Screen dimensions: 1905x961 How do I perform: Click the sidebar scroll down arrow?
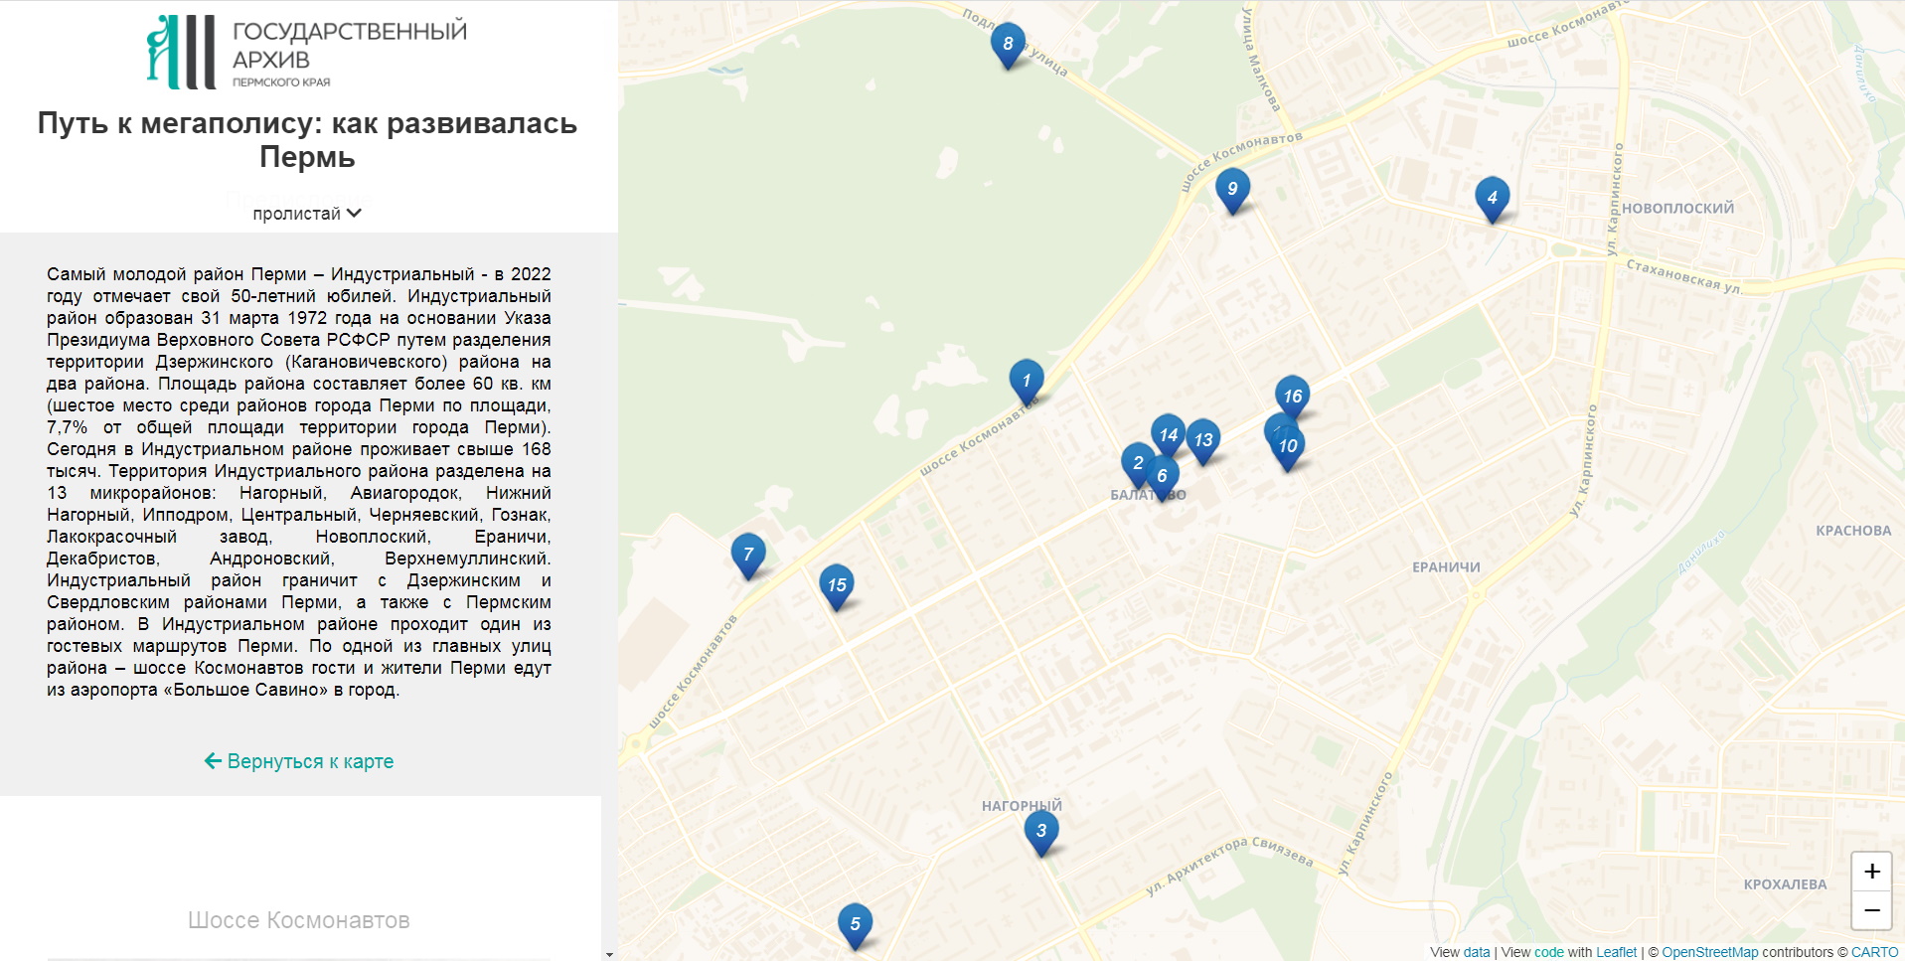click(x=609, y=954)
